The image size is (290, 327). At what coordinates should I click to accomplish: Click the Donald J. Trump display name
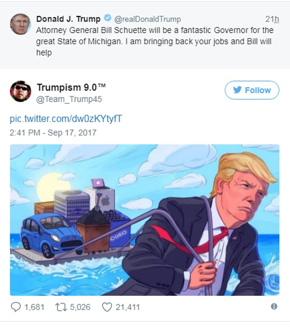[x=68, y=19]
